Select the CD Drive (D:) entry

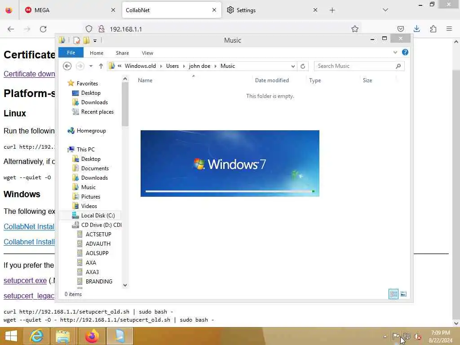tap(101, 225)
